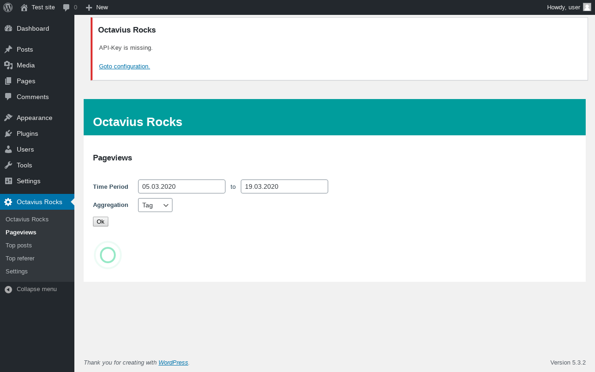Click the Time Period label
Viewport: 595px width, 372px height.
point(111,187)
